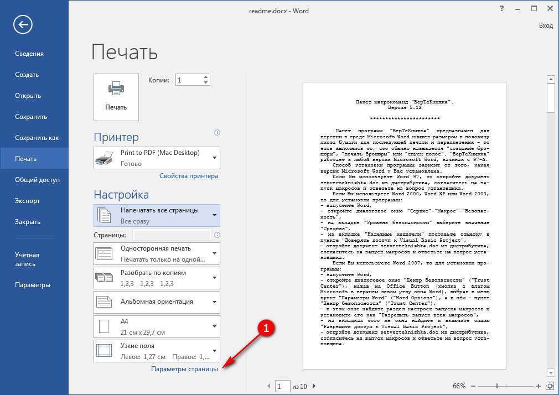Click the all-pages document icon
The height and width of the screenshot is (395, 559).
(x=104, y=216)
